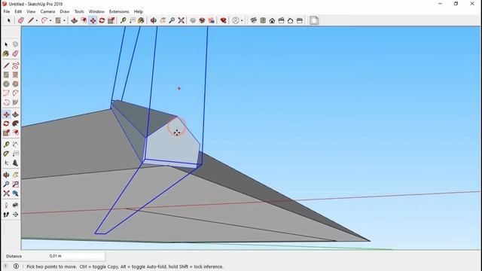
Task: Switch to Top view icon
Action: click(263, 20)
